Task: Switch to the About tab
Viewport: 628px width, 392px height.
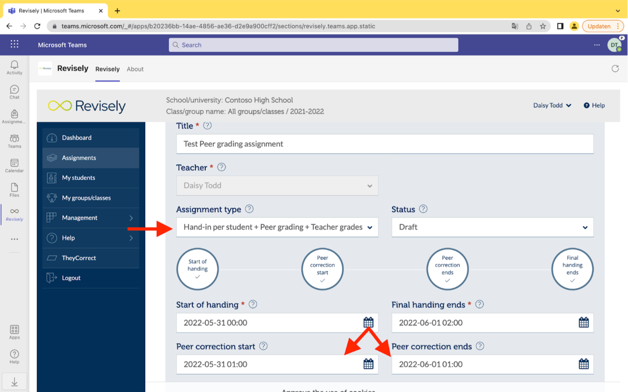Action: click(x=135, y=69)
